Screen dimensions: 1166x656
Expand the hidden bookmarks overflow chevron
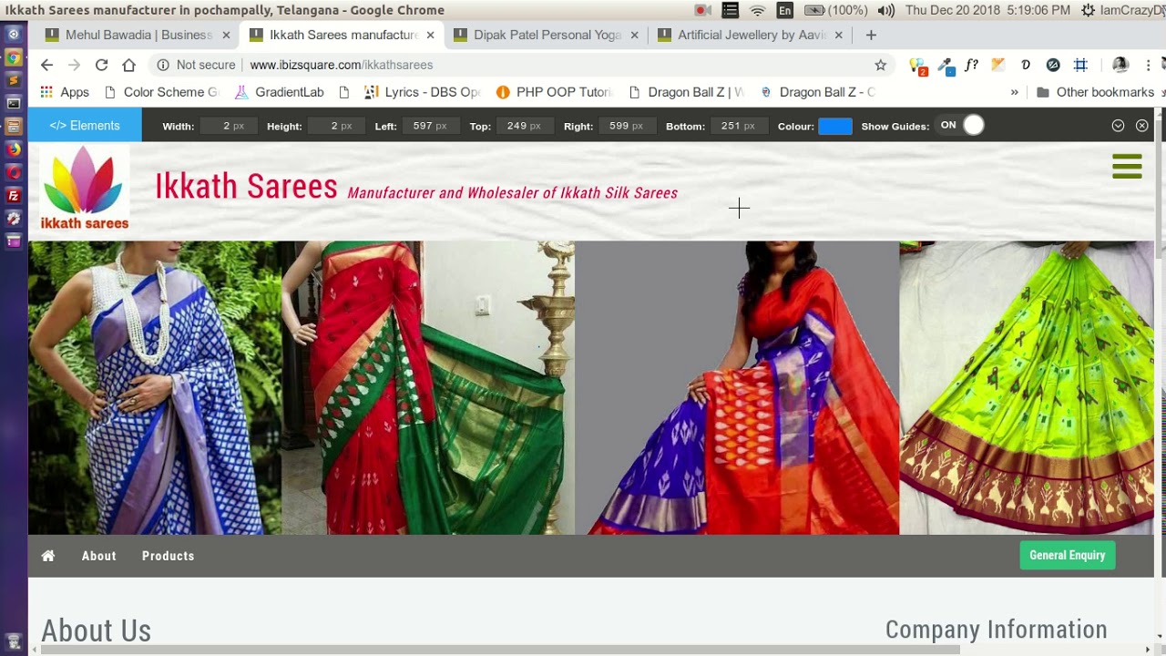tap(1015, 92)
